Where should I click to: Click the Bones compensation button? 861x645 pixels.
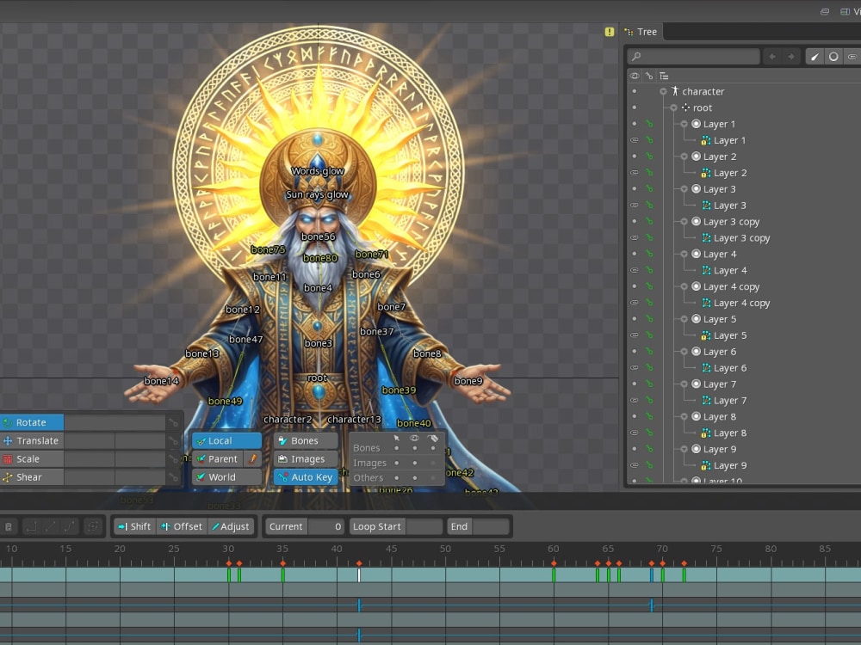point(306,440)
